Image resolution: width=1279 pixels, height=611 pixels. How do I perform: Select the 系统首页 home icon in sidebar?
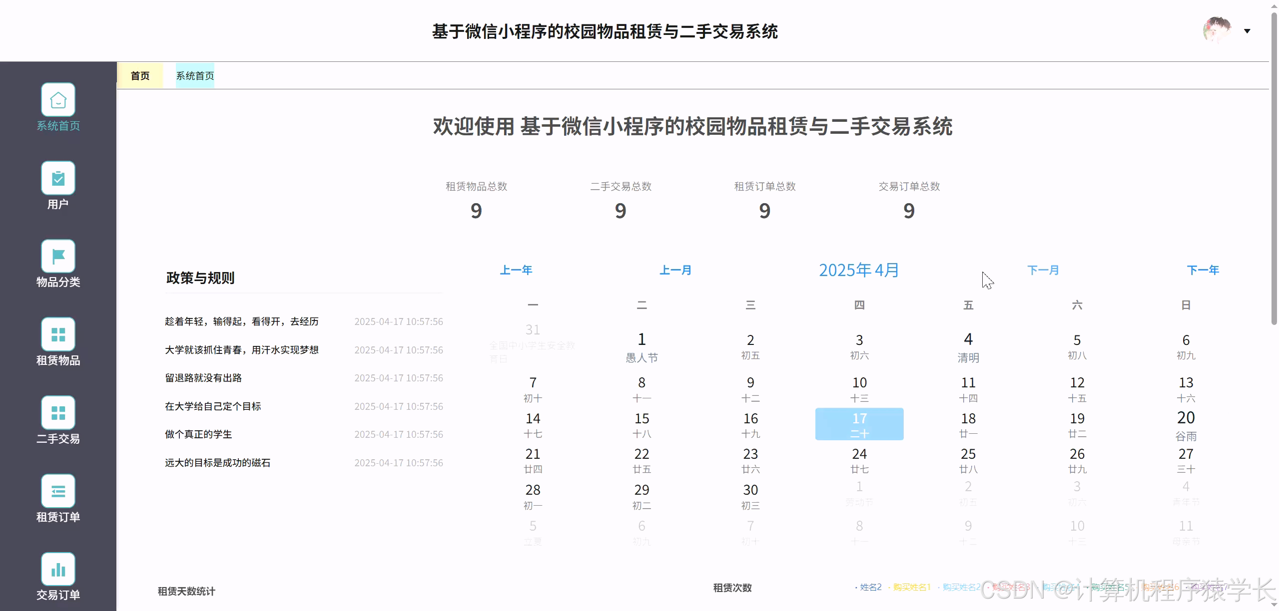coord(58,99)
